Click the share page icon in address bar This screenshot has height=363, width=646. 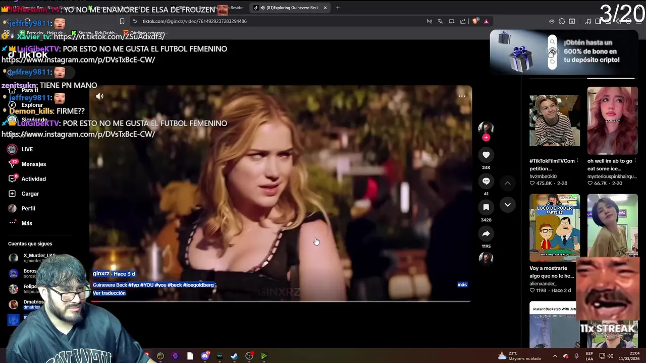pos(463,21)
